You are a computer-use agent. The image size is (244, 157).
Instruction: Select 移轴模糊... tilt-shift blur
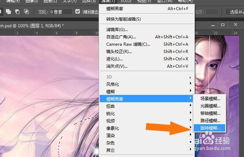click(209, 113)
